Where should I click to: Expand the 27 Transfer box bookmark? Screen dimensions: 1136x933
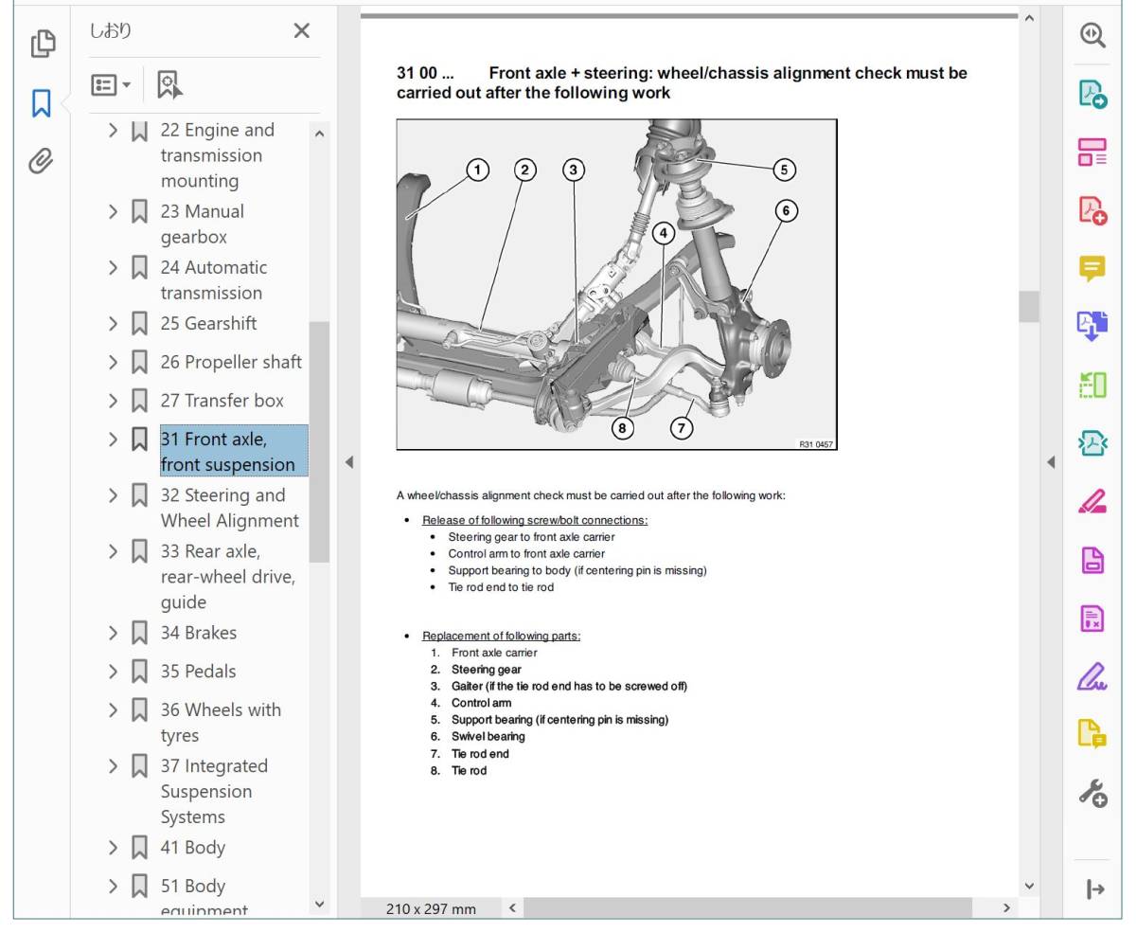[x=113, y=401]
